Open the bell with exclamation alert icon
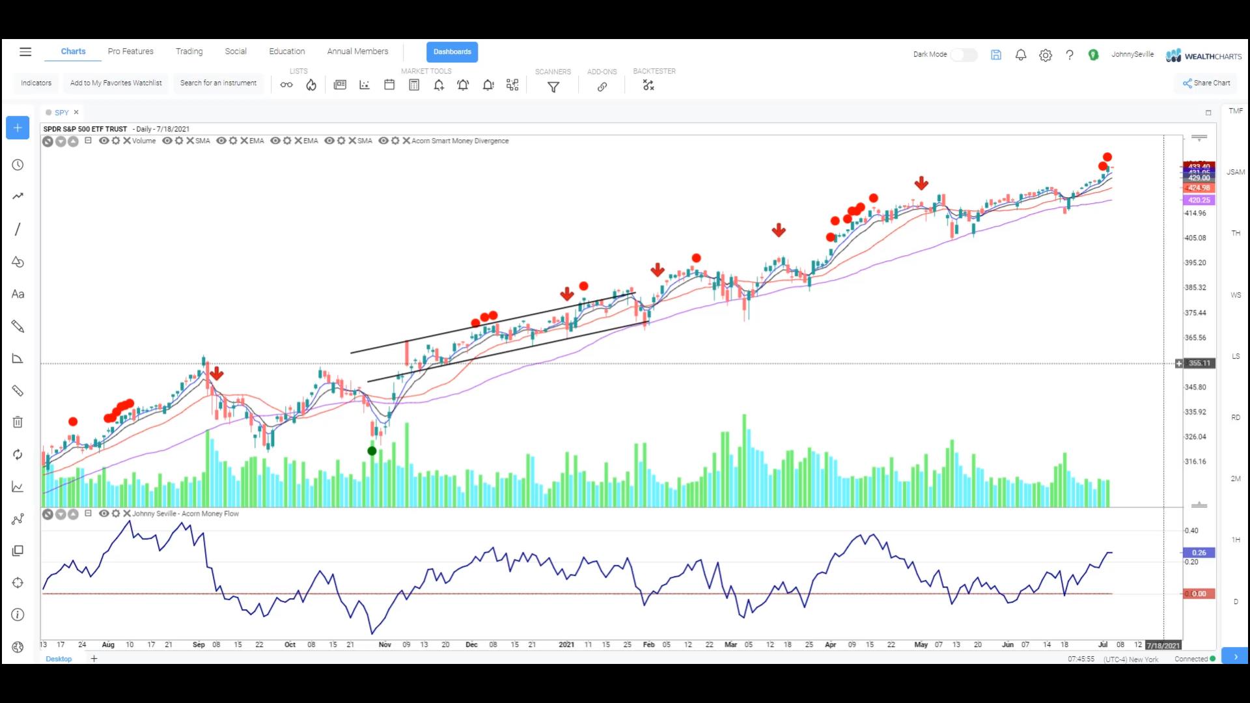The image size is (1250, 703). pos(488,85)
